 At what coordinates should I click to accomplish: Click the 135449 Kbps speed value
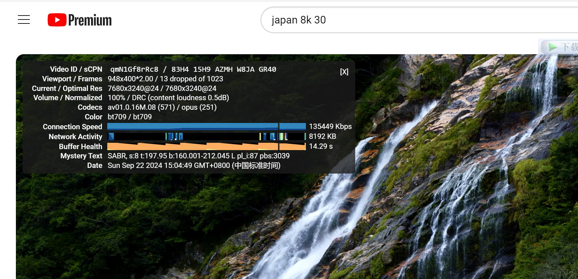(x=330, y=127)
